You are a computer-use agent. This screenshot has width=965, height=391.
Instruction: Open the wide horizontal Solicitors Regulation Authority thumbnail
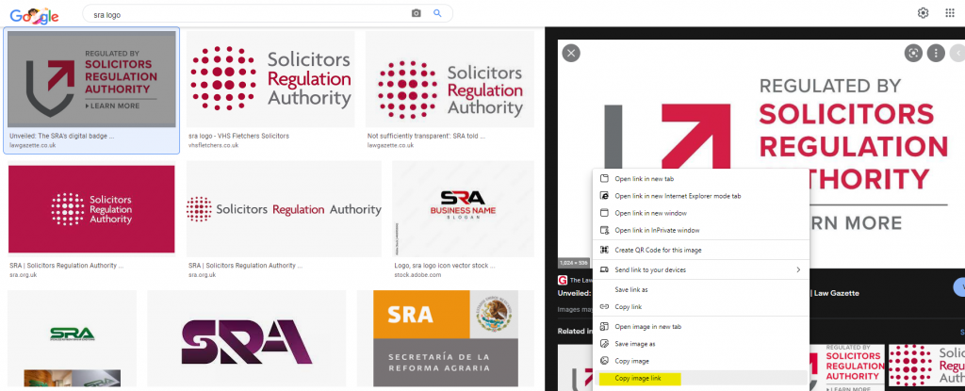[284, 209]
